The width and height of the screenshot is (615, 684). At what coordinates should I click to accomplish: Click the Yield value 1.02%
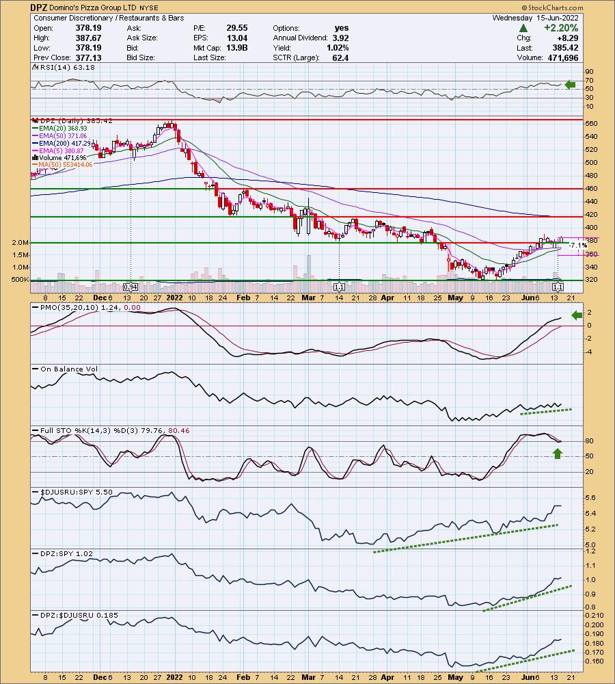[x=338, y=48]
